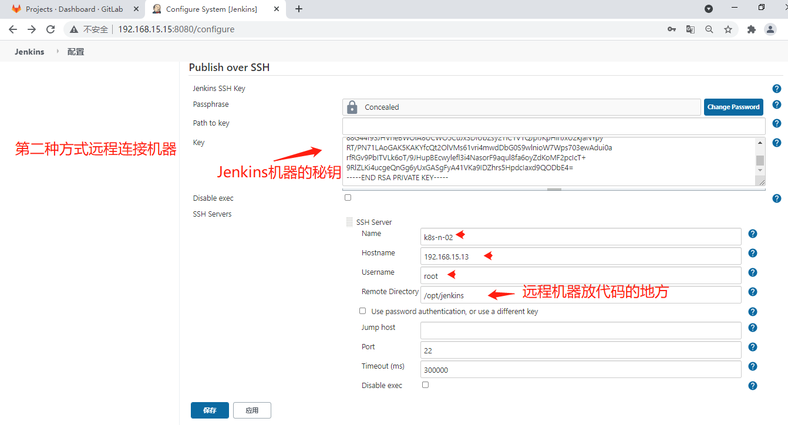Go back to the previous page
This screenshot has width=788, height=425.
[x=13, y=29]
